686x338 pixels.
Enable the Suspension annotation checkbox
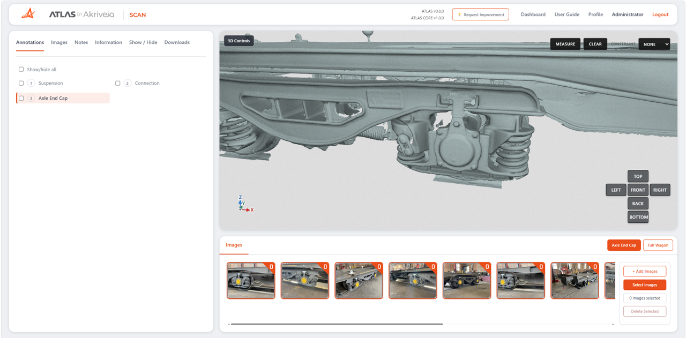[21, 83]
